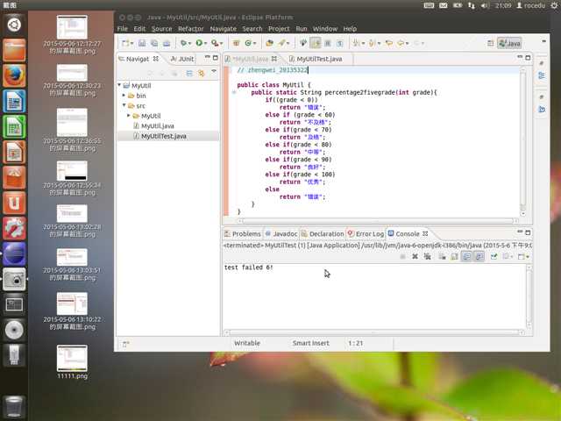Maximize the editor area
Viewport: 561px width, 421px height.
pyautogui.click(x=528, y=57)
